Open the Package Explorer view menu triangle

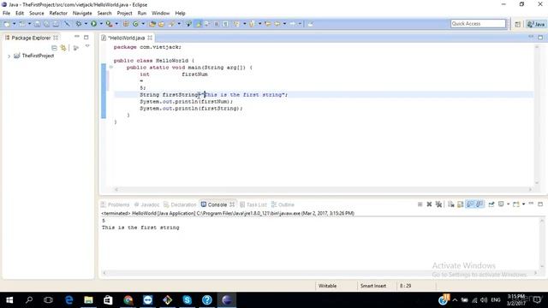point(87,46)
